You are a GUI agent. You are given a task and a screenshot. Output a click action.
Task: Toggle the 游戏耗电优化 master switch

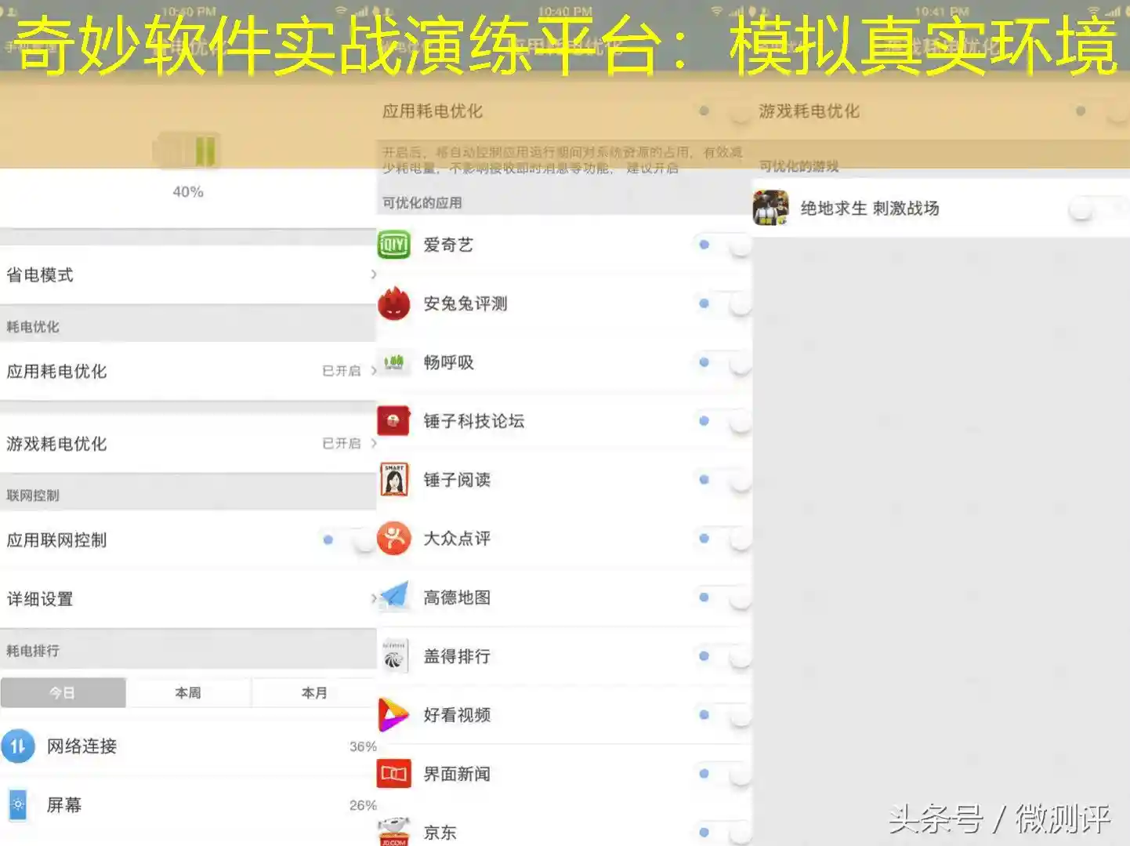1102,112
